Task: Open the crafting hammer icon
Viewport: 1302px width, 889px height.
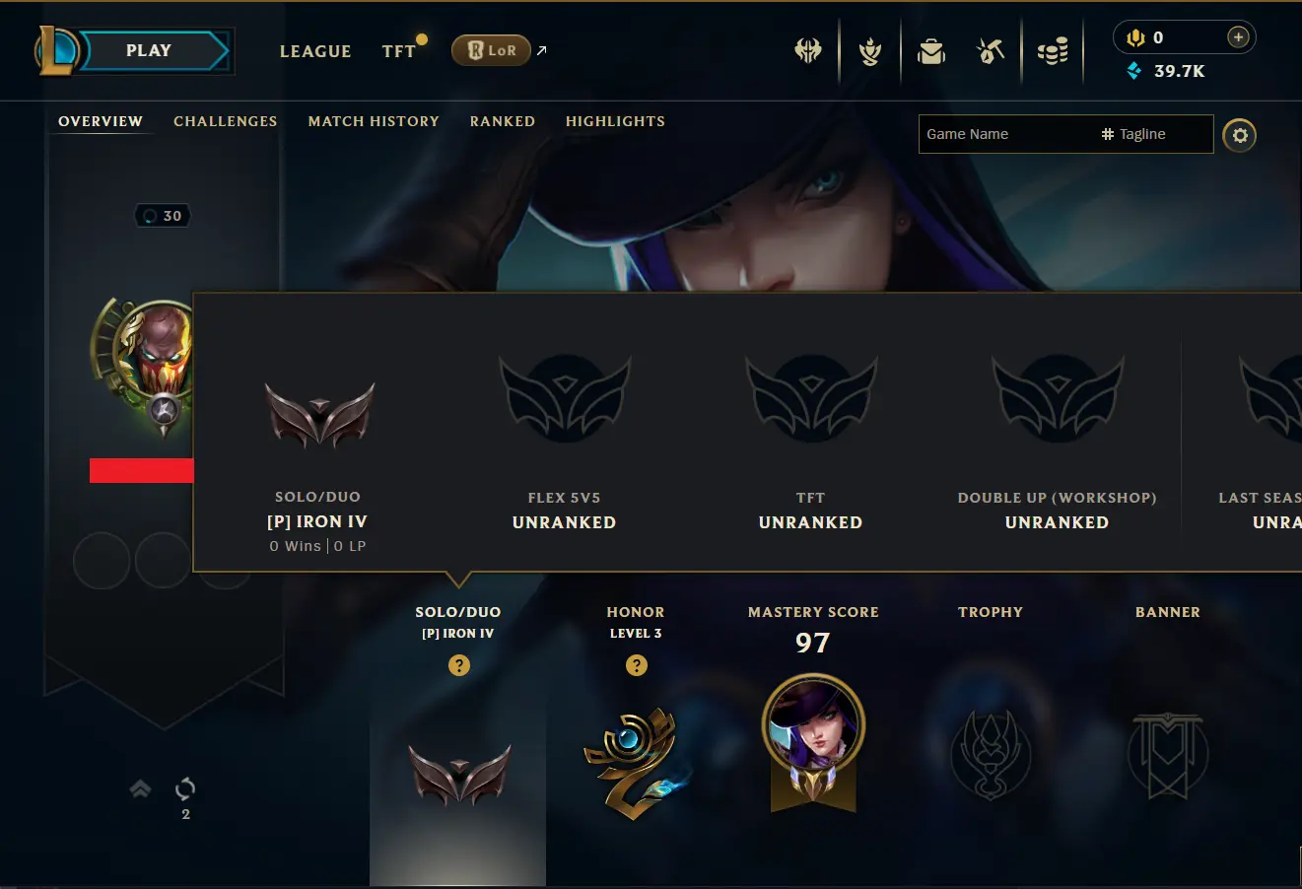Action: point(991,51)
